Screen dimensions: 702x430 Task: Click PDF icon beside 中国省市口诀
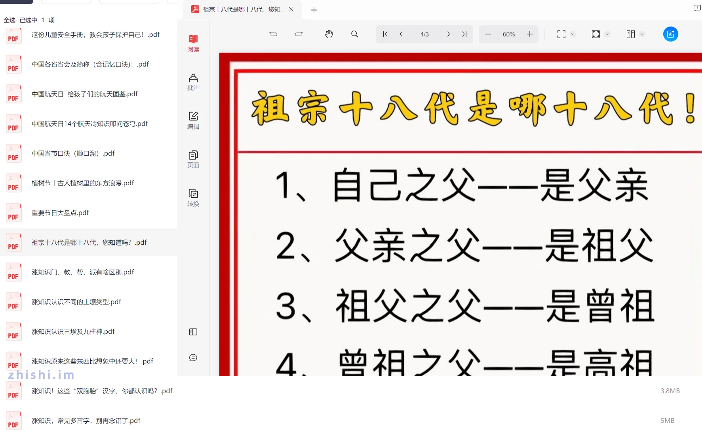coord(13,154)
